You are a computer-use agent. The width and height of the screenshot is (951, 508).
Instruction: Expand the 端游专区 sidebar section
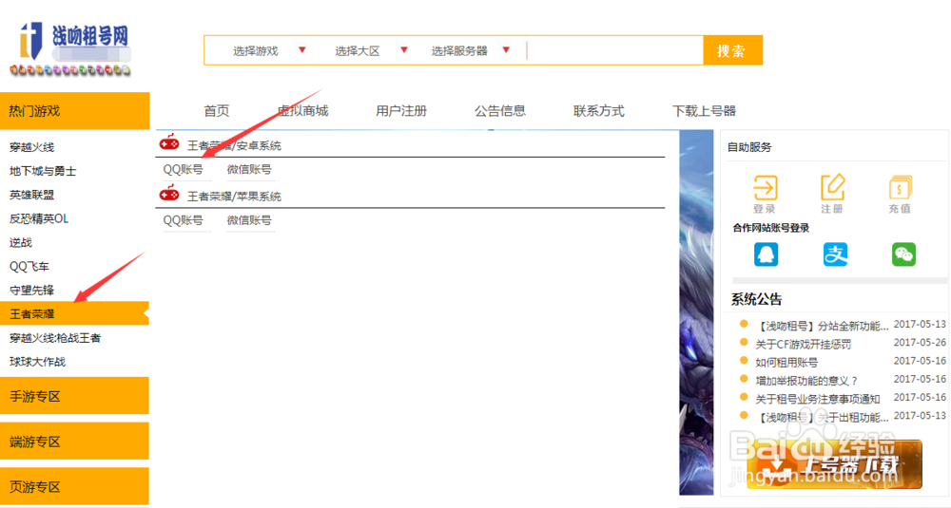coord(74,442)
